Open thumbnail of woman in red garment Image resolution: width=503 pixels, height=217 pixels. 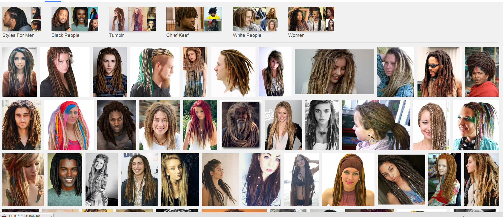click(482, 72)
